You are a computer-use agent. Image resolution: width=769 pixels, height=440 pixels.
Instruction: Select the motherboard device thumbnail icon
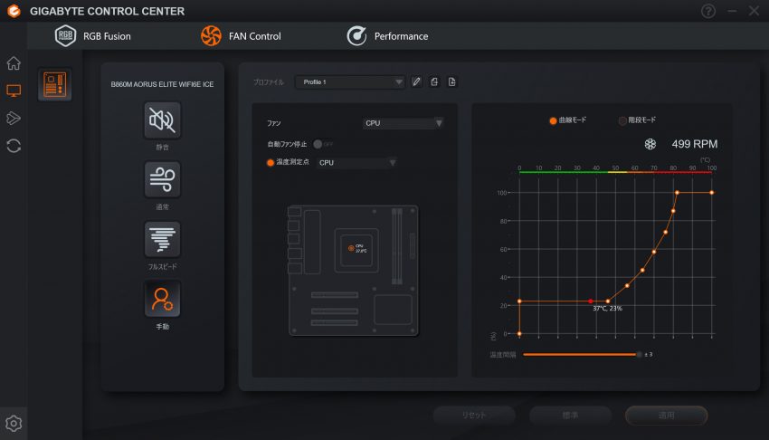click(x=54, y=85)
